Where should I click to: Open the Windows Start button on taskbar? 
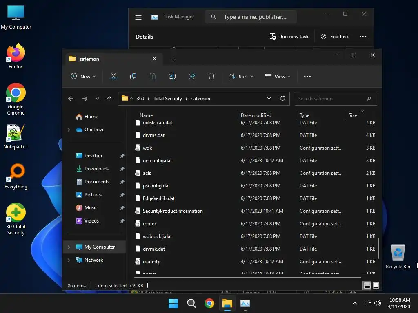click(173, 303)
